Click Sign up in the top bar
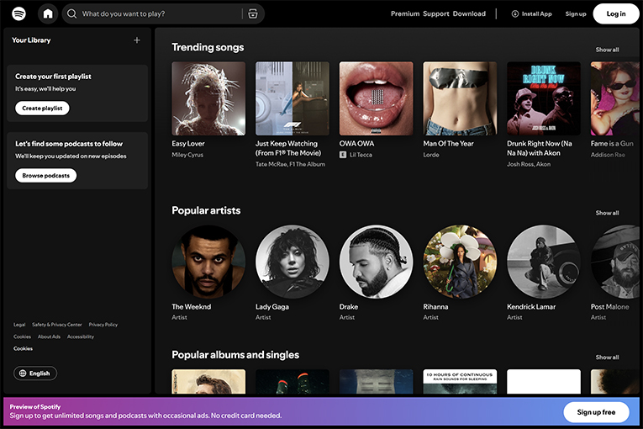The image size is (643, 429). coord(576,13)
